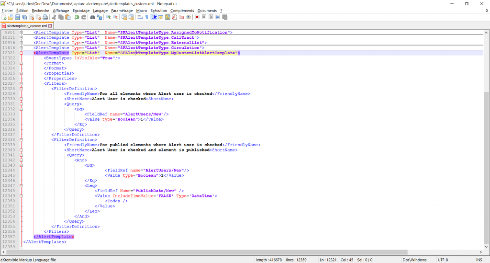Show the Document Map panel

point(168,17)
